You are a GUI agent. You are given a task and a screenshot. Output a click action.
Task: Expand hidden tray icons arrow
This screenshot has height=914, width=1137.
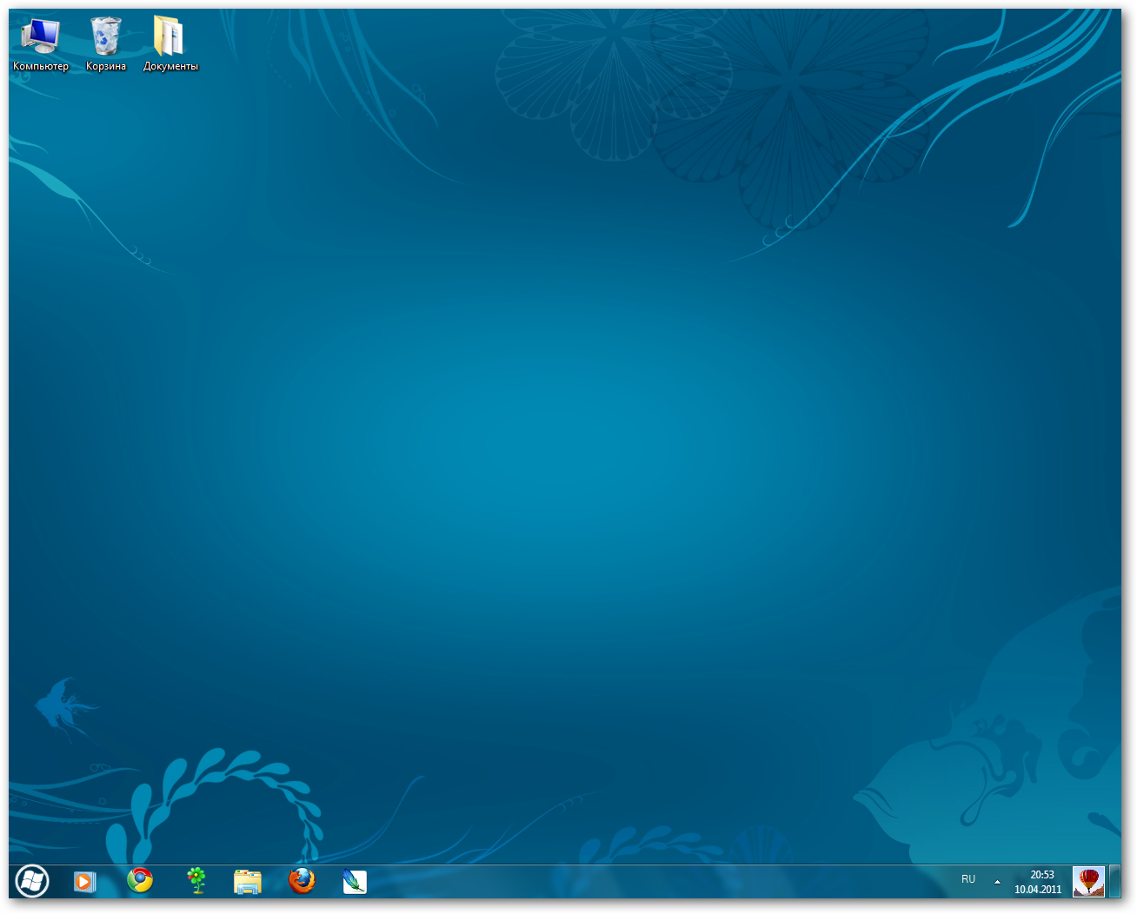(997, 882)
